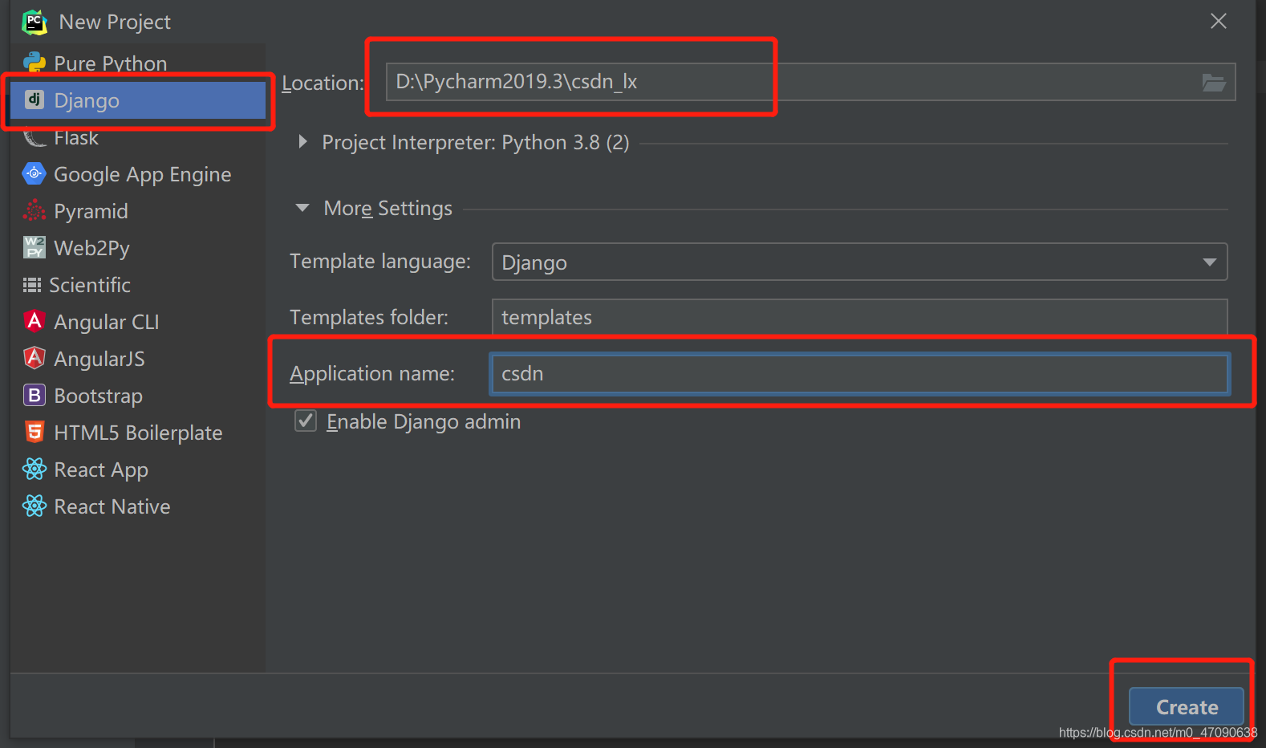Click the Templates folder field
The width and height of the screenshot is (1266, 748).
click(x=859, y=317)
